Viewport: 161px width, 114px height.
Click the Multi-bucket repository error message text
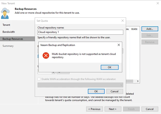tap(84, 56)
